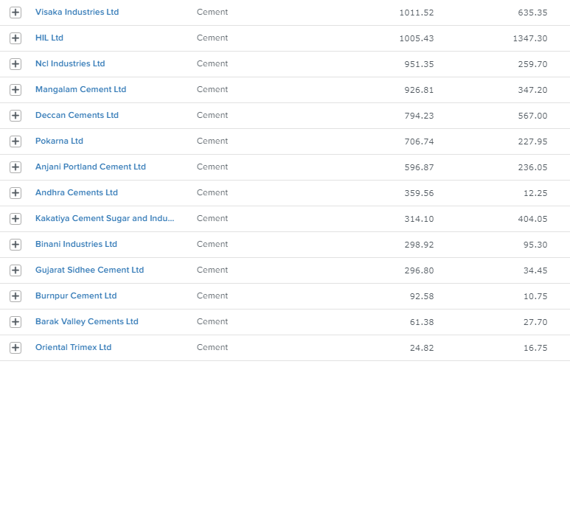The height and width of the screenshot is (507, 570).
Task: Select the 596.87 value cell
Action: (x=419, y=167)
